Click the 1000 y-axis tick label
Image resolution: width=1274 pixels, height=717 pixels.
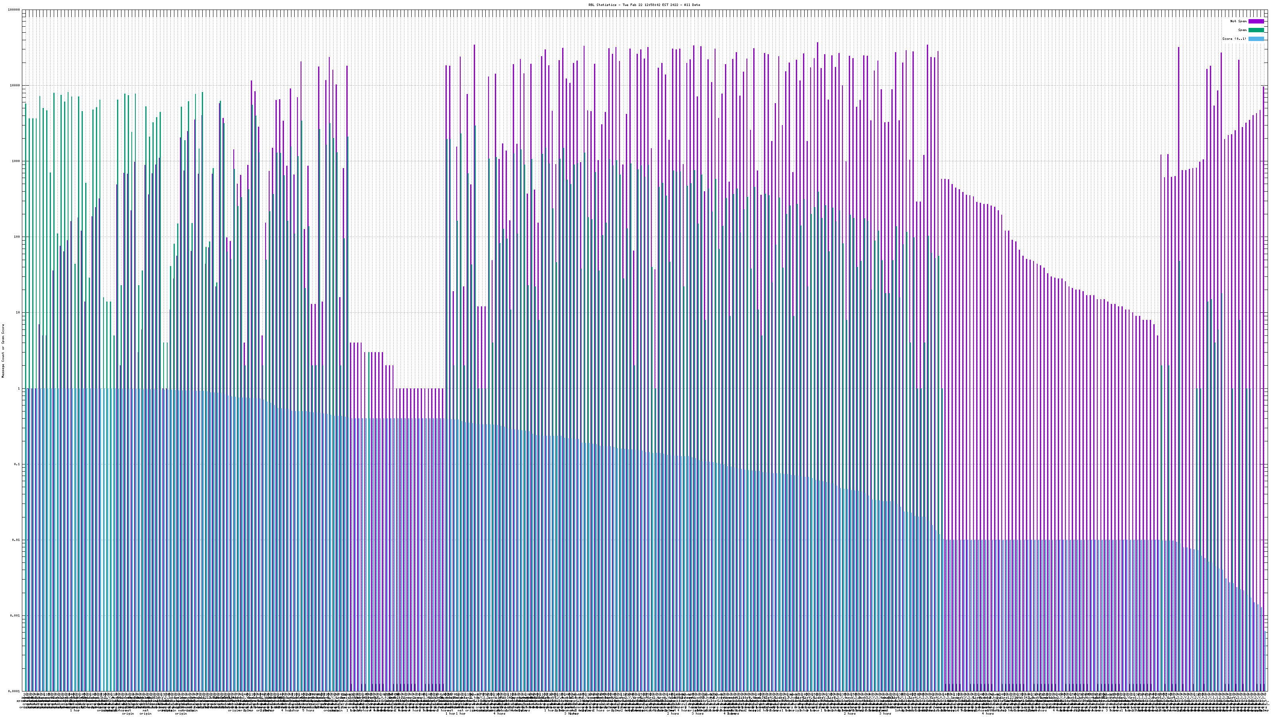pyautogui.click(x=16, y=161)
